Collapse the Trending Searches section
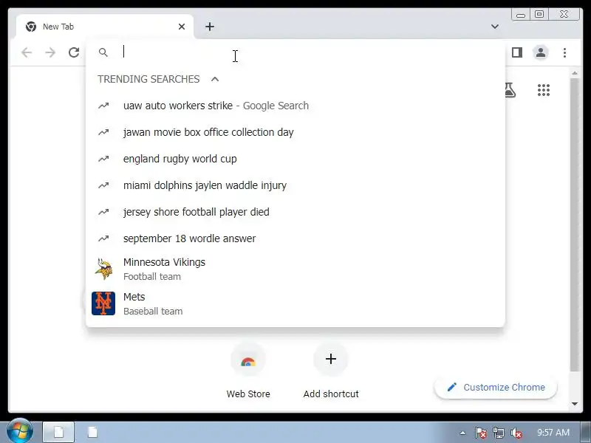Image resolution: width=591 pixels, height=443 pixels. (215, 79)
